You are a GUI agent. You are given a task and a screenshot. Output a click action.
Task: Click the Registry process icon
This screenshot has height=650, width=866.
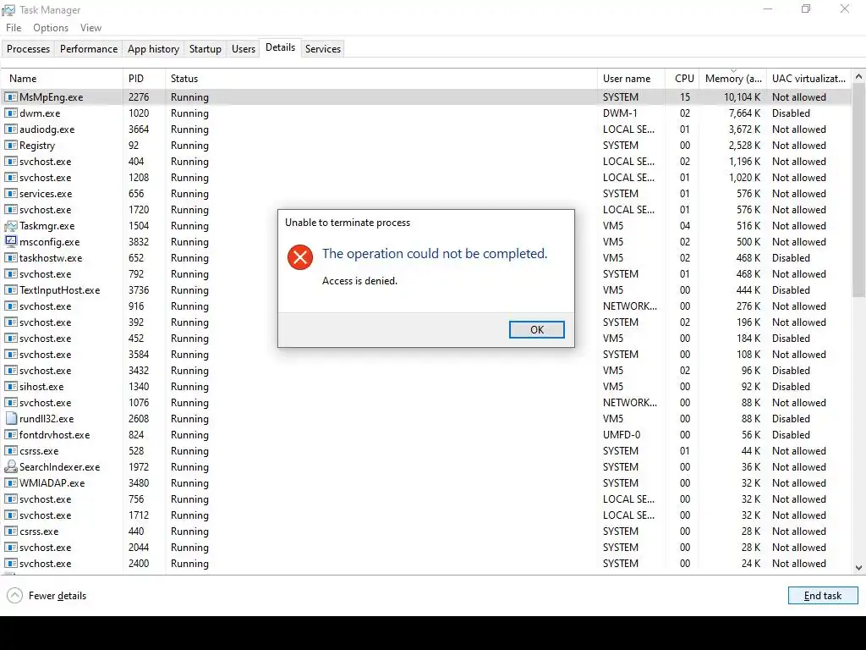pyautogui.click(x=10, y=146)
